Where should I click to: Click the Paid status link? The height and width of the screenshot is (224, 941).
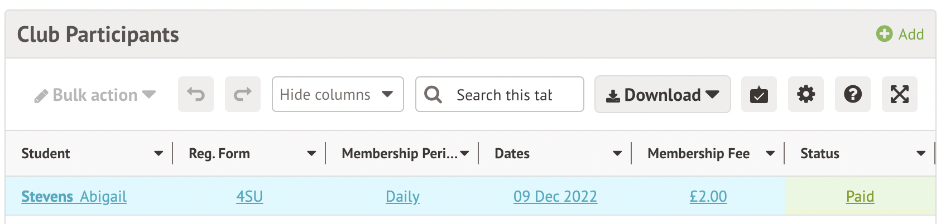pos(860,197)
